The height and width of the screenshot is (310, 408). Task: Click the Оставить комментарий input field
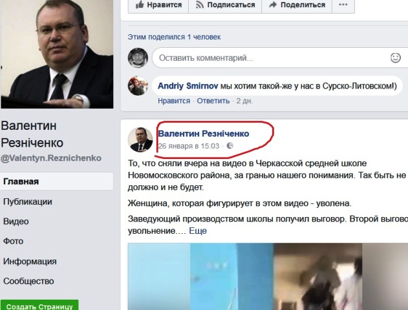point(280,57)
